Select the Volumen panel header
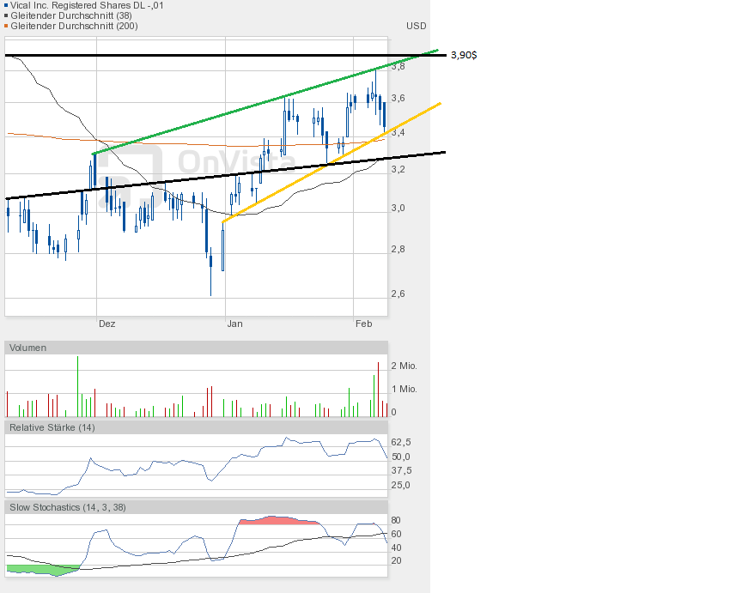Viewport: 730px width, 593px height. (29, 348)
